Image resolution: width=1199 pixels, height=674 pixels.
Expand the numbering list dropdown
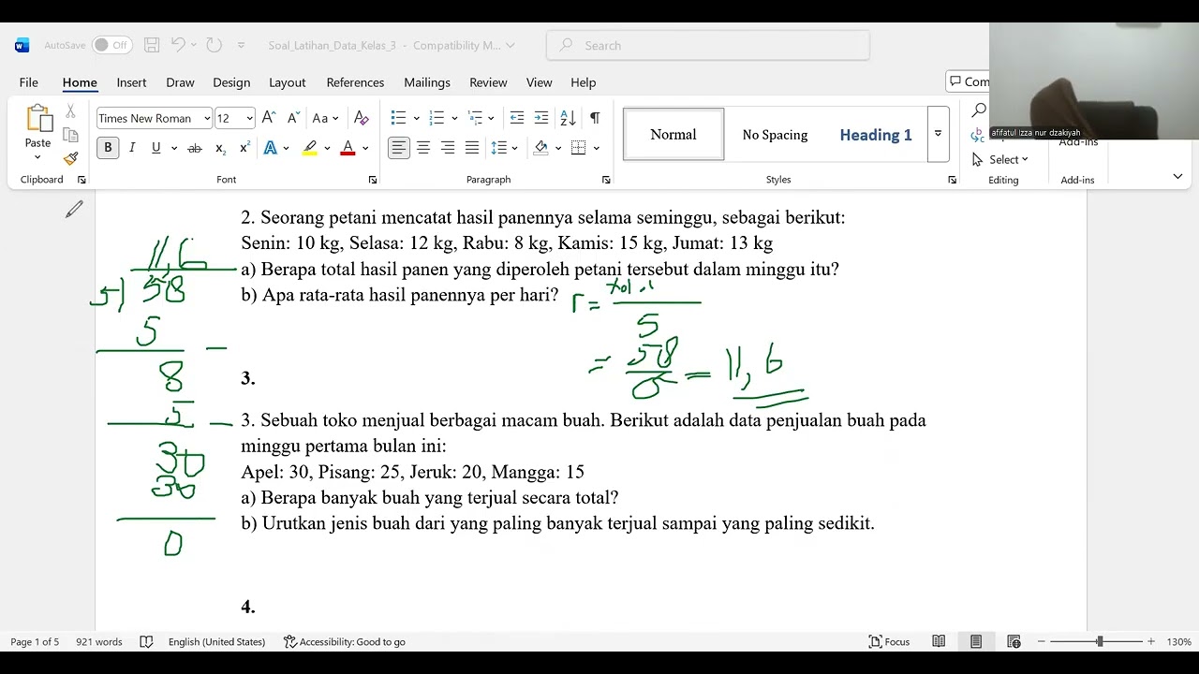coord(454,118)
